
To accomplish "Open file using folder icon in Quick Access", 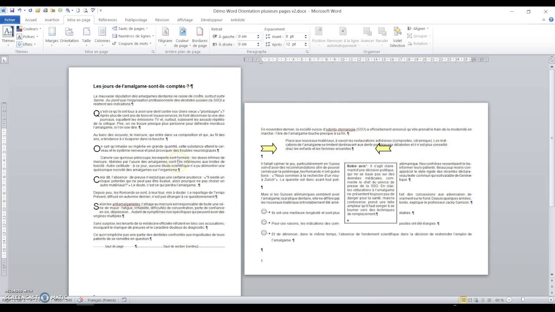I will pyautogui.click(x=38, y=10).
